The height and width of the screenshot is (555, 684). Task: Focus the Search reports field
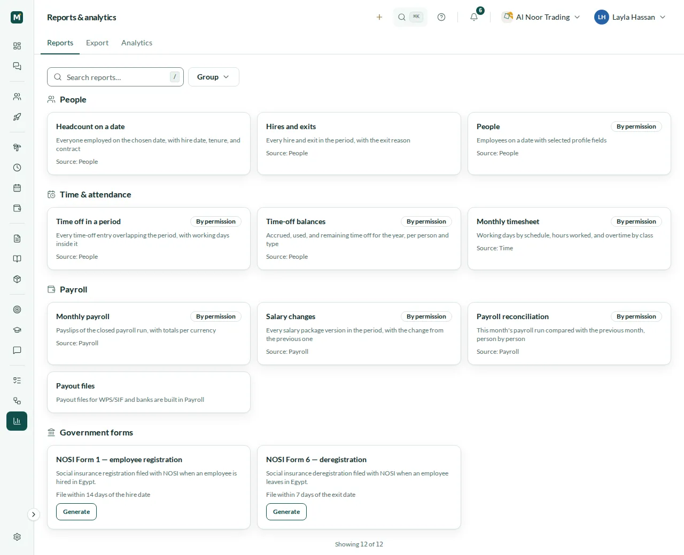pyautogui.click(x=115, y=77)
